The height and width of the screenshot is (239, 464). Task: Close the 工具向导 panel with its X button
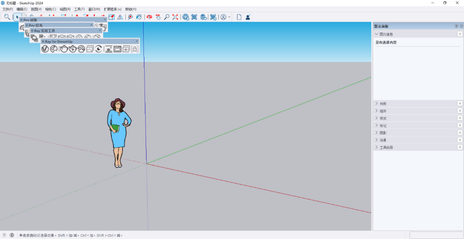[x=460, y=147]
